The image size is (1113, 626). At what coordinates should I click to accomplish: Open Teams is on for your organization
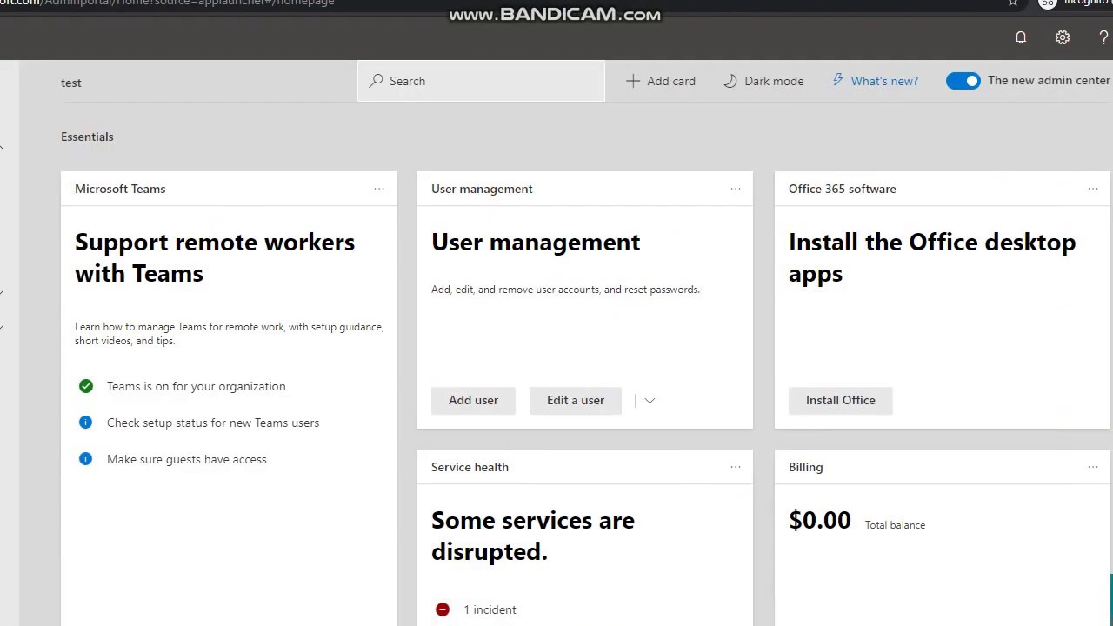pyautogui.click(x=197, y=386)
